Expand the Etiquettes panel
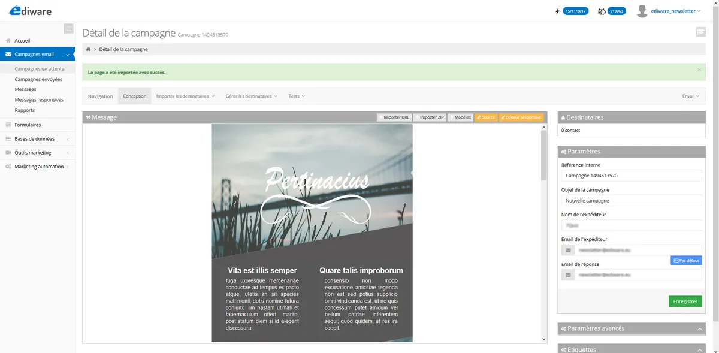The width and height of the screenshot is (719, 353). tap(700, 349)
